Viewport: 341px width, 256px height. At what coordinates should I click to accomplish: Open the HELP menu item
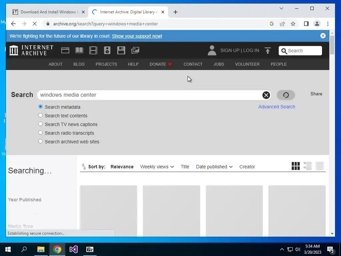[133, 64]
